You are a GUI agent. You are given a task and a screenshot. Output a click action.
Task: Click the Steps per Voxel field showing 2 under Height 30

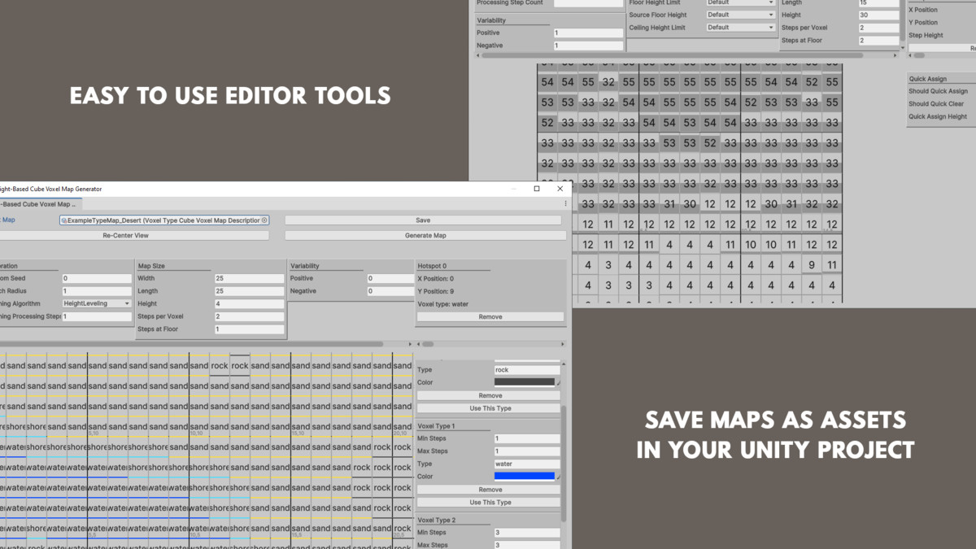tap(878, 28)
